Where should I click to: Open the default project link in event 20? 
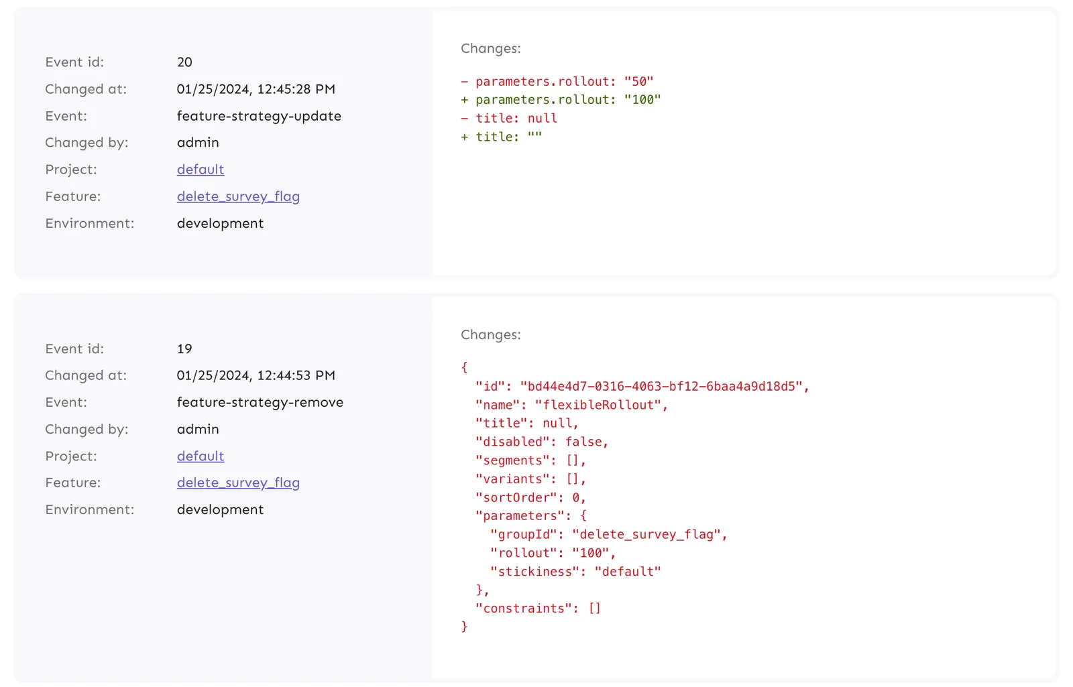pos(200,170)
